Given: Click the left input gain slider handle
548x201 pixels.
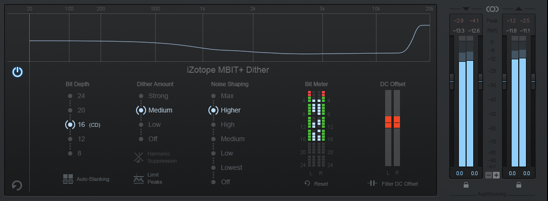Looking at the screenshot, I should click(451, 81).
